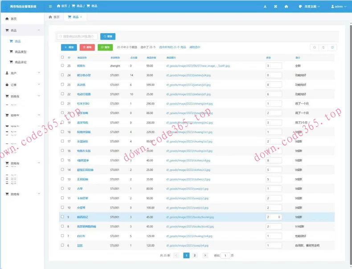
Task: Click the hamburger menu icon in header
Action: (50, 6)
